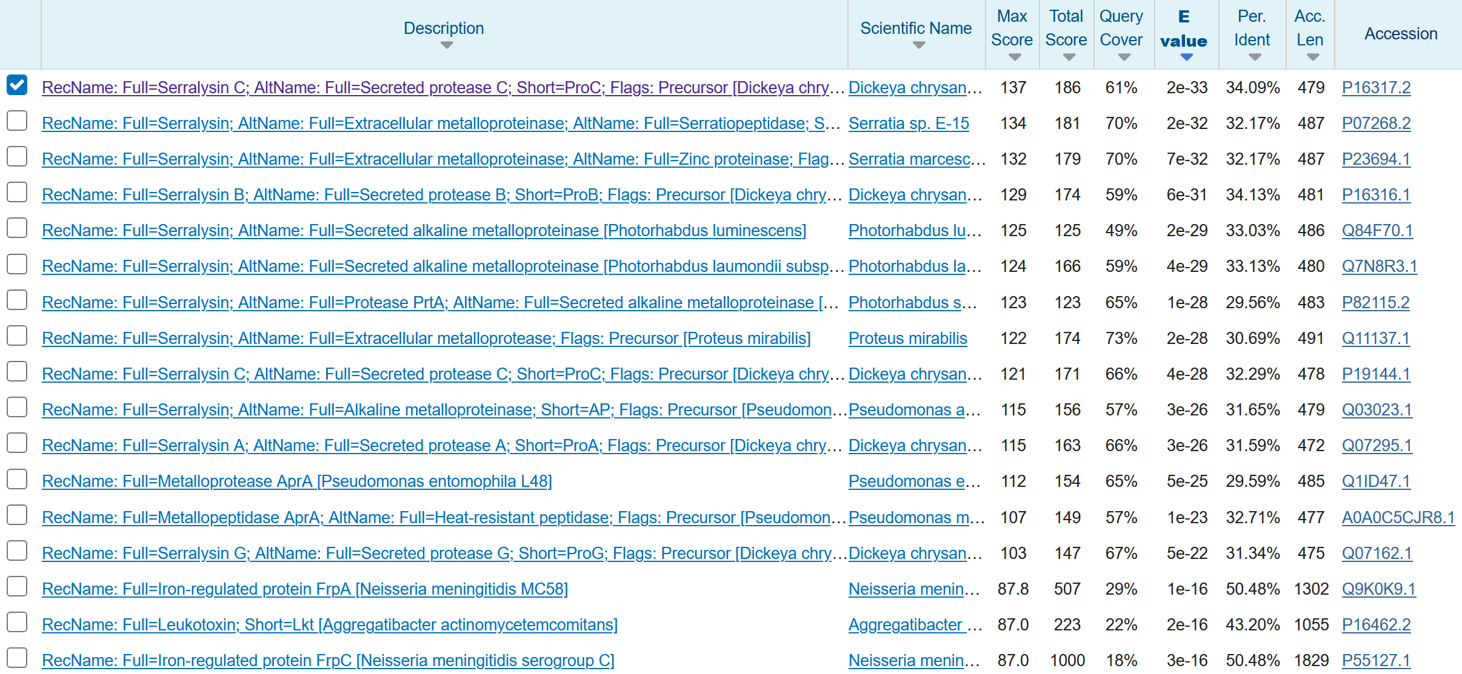Open Leukotoxin Lkt Aggregatibacter description link
The image size is (1462, 674).
click(330, 625)
